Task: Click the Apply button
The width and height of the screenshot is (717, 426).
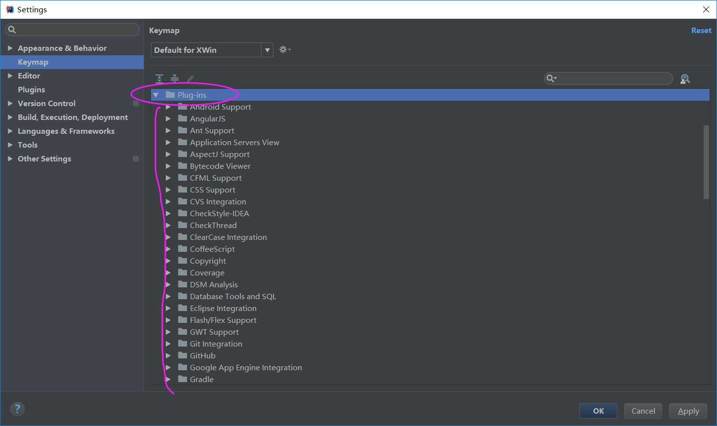Action: (688, 411)
